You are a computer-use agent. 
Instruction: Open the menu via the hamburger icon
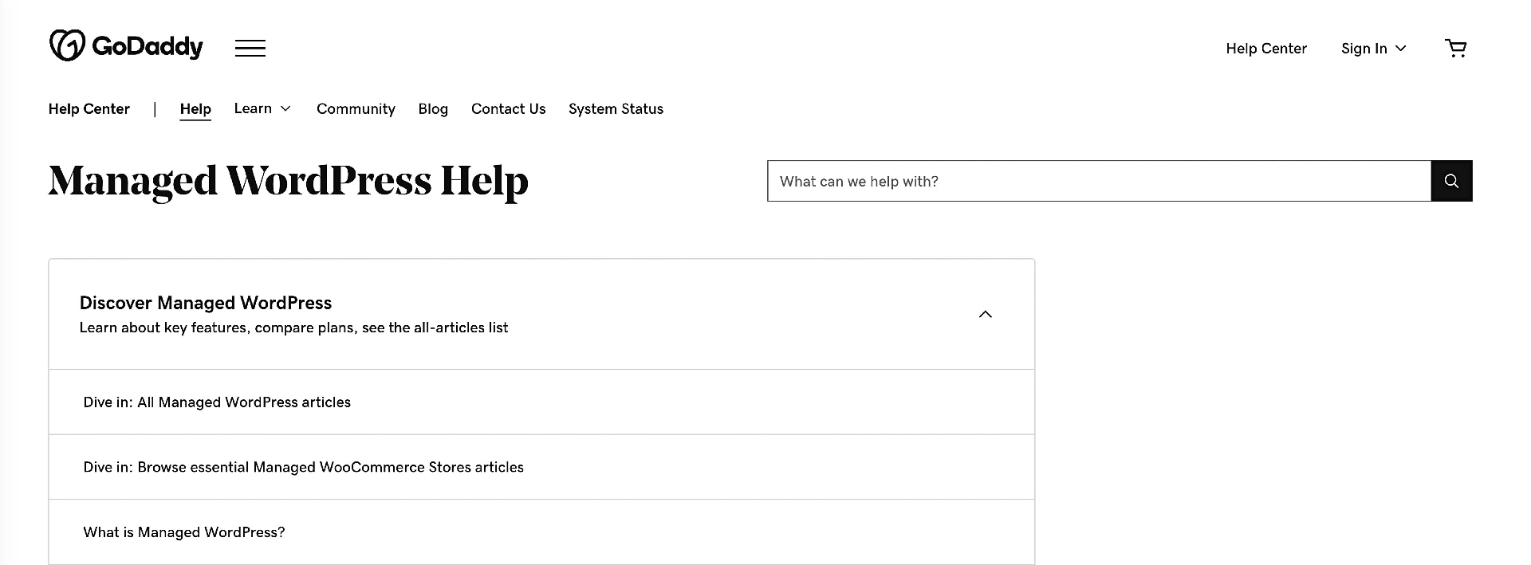coord(250,48)
